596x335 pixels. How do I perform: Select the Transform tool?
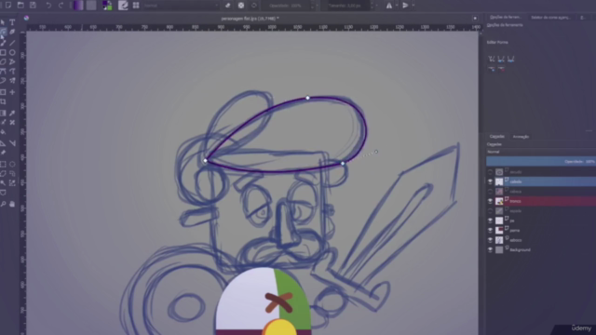[3, 92]
